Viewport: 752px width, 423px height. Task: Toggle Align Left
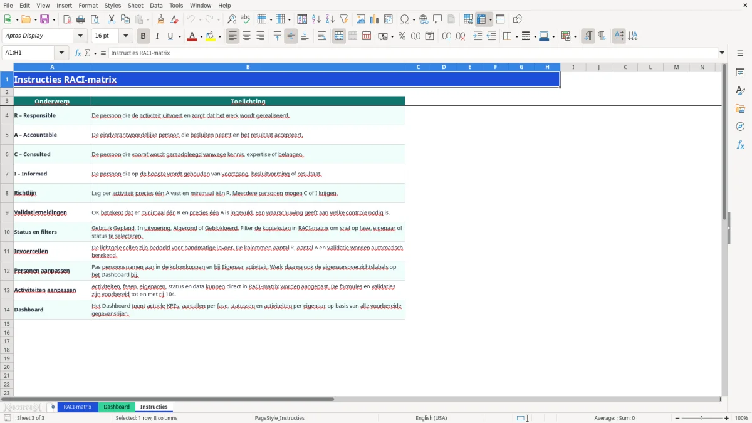(x=233, y=36)
